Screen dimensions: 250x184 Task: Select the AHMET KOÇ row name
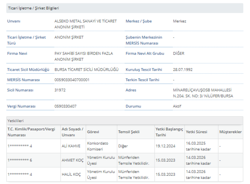[x=72, y=160]
